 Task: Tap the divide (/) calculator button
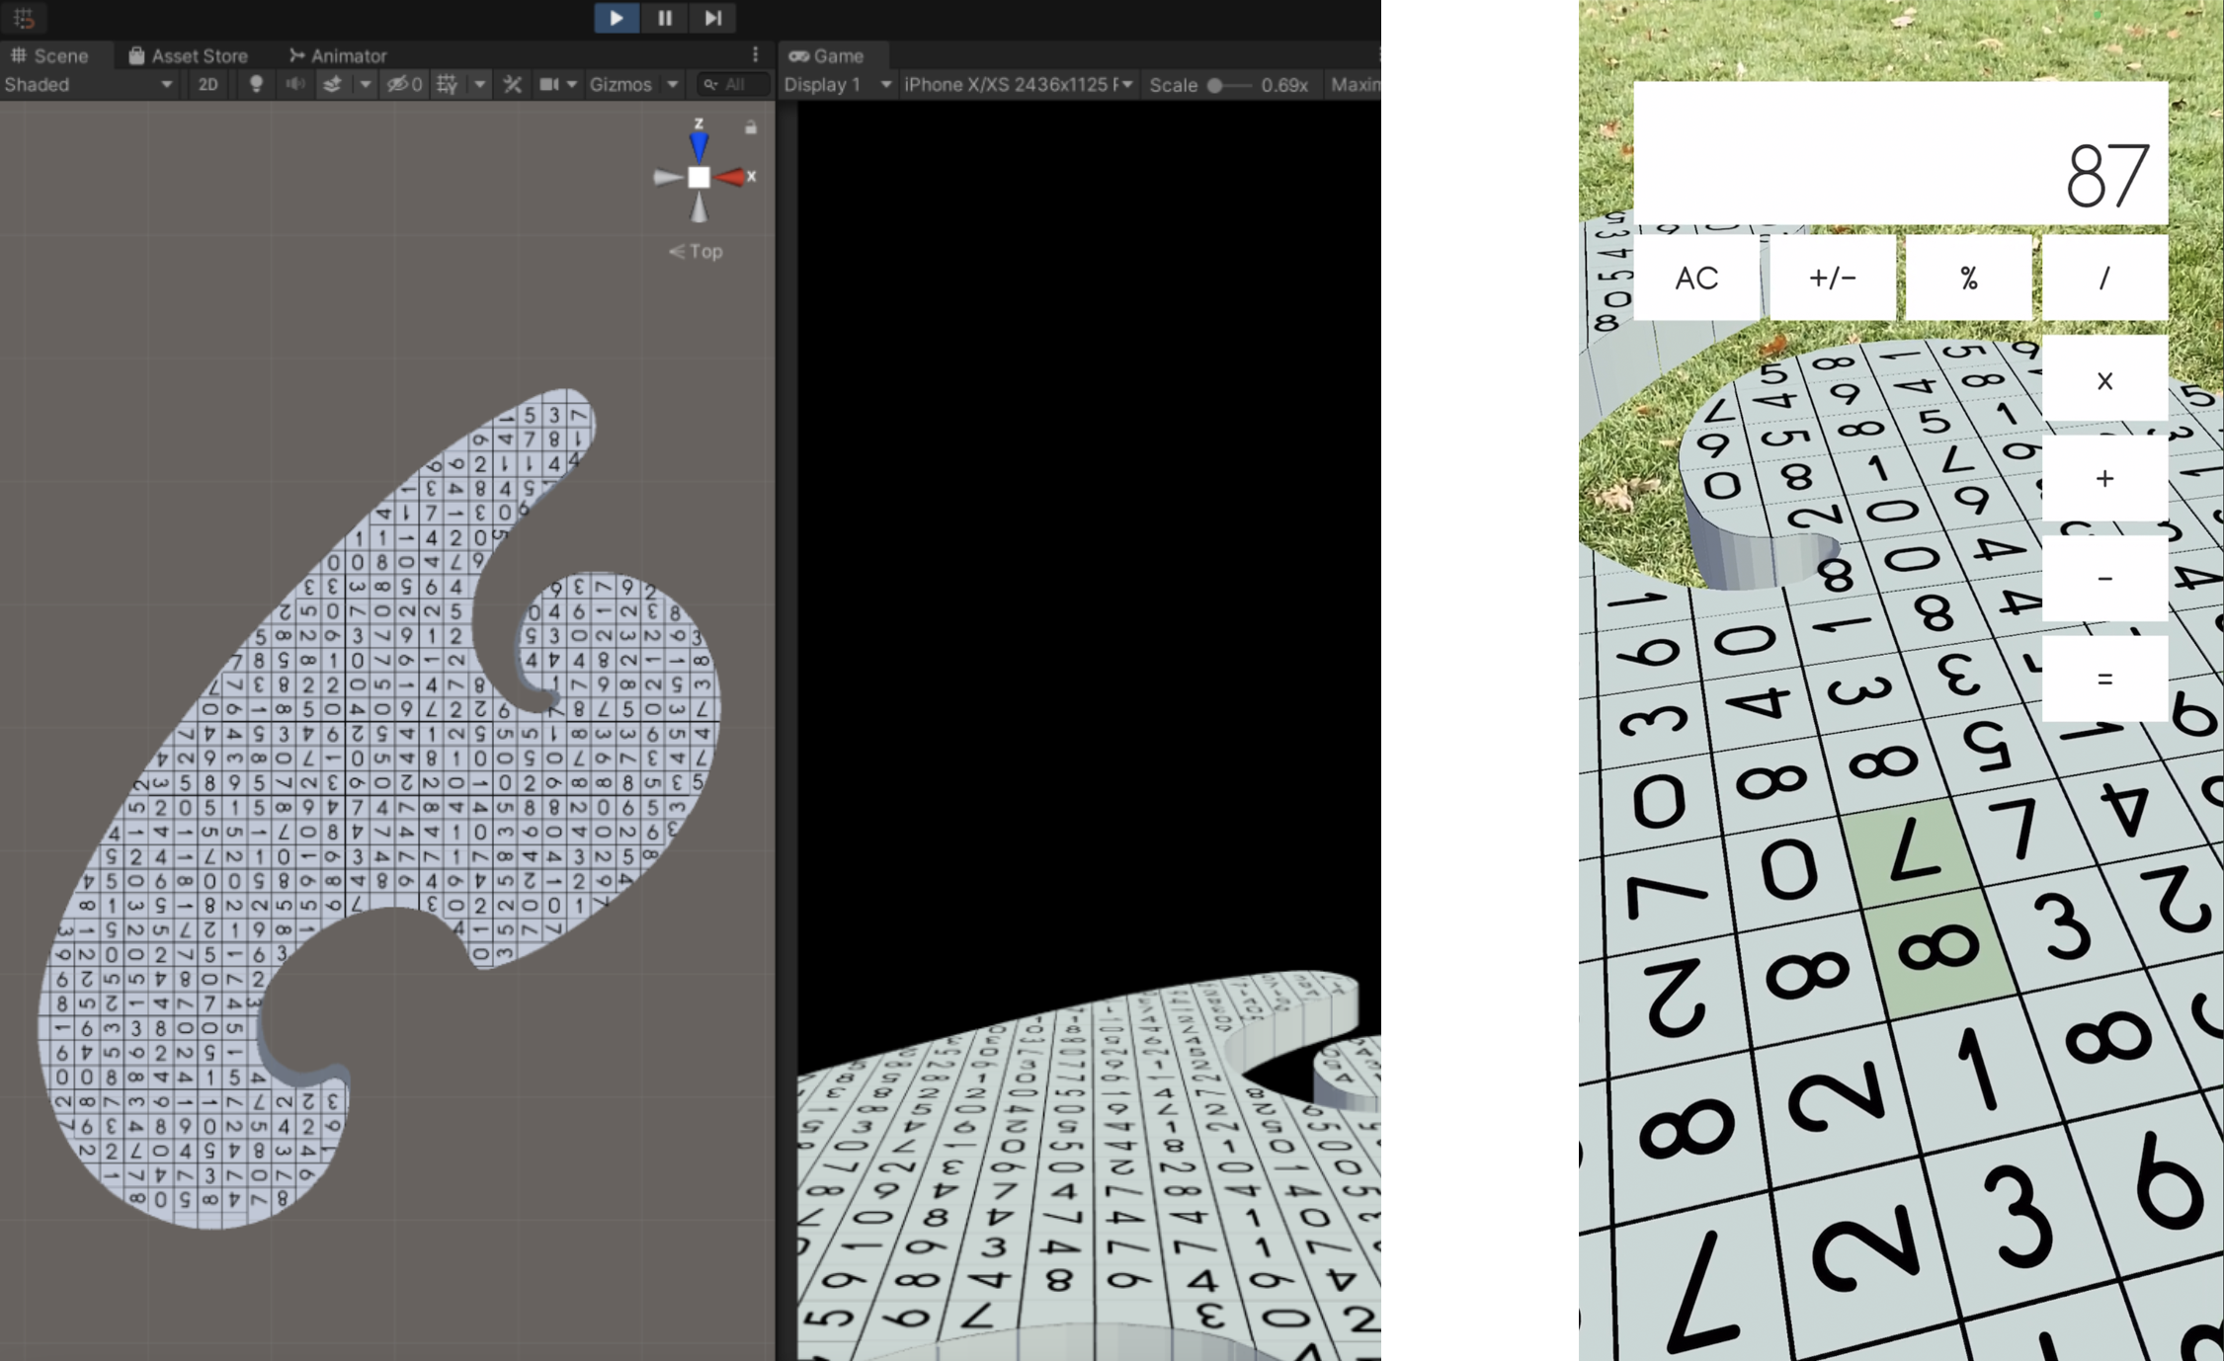coord(2104,278)
